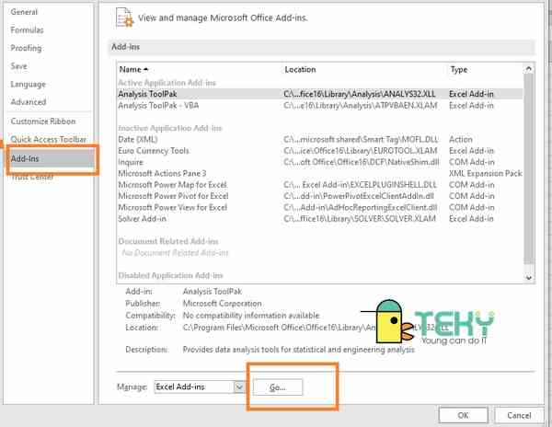The image size is (552, 427).
Task: Click the Type column header
Action: point(459,69)
